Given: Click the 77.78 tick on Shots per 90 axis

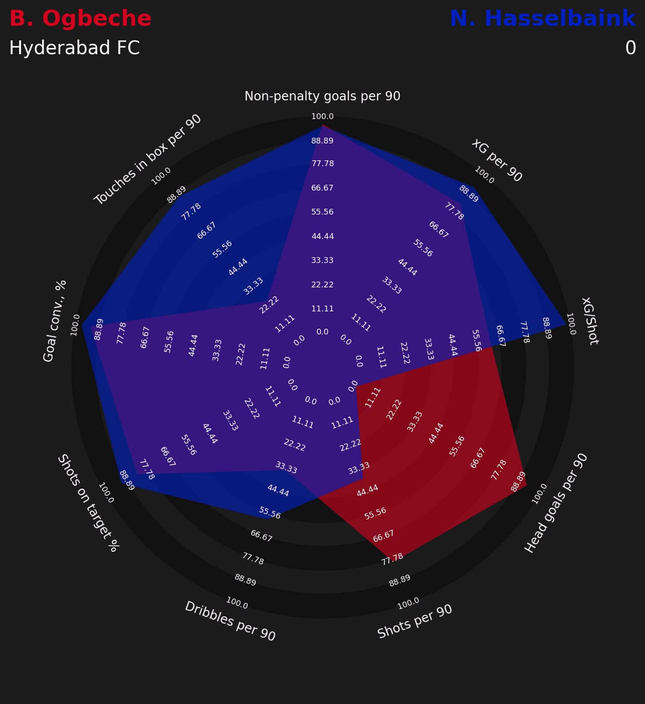Looking at the screenshot, I should [x=392, y=559].
